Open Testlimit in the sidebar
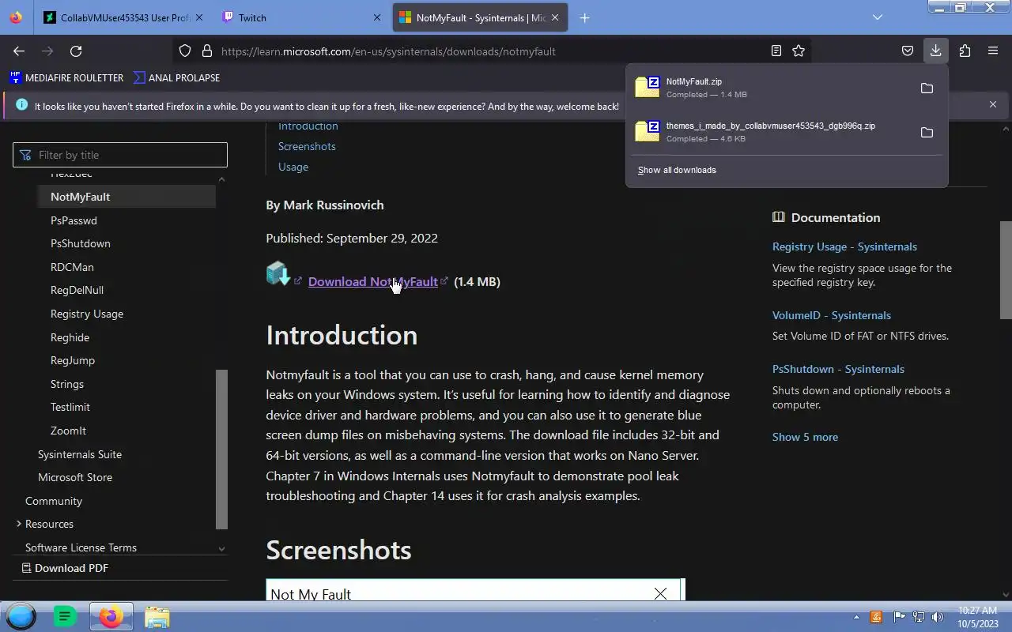The height and width of the screenshot is (632, 1012). click(x=70, y=407)
